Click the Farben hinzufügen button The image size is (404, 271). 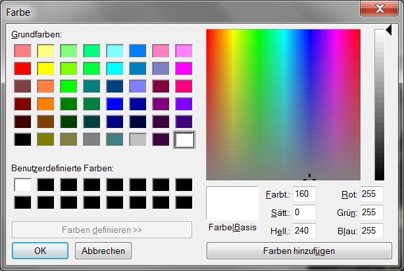click(x=299, y=251)
